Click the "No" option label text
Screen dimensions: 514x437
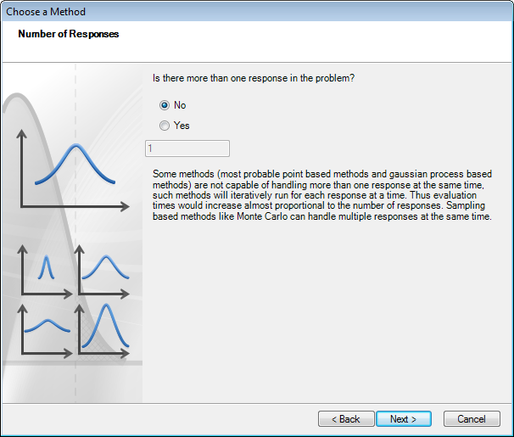180,105
